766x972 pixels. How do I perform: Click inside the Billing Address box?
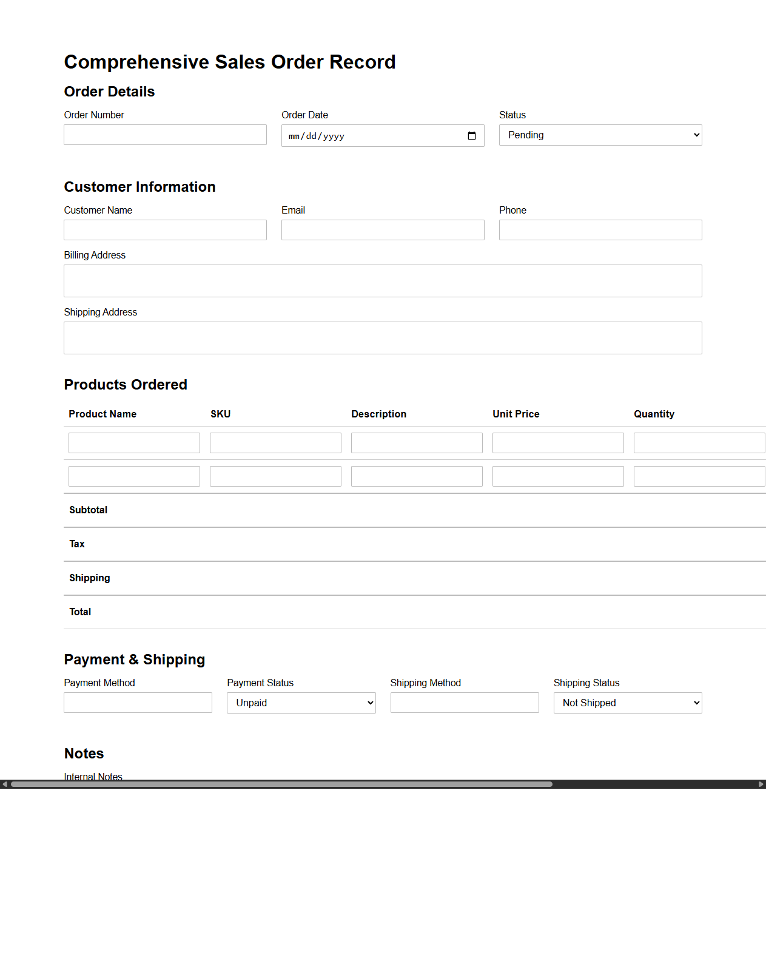pos(383,281)
